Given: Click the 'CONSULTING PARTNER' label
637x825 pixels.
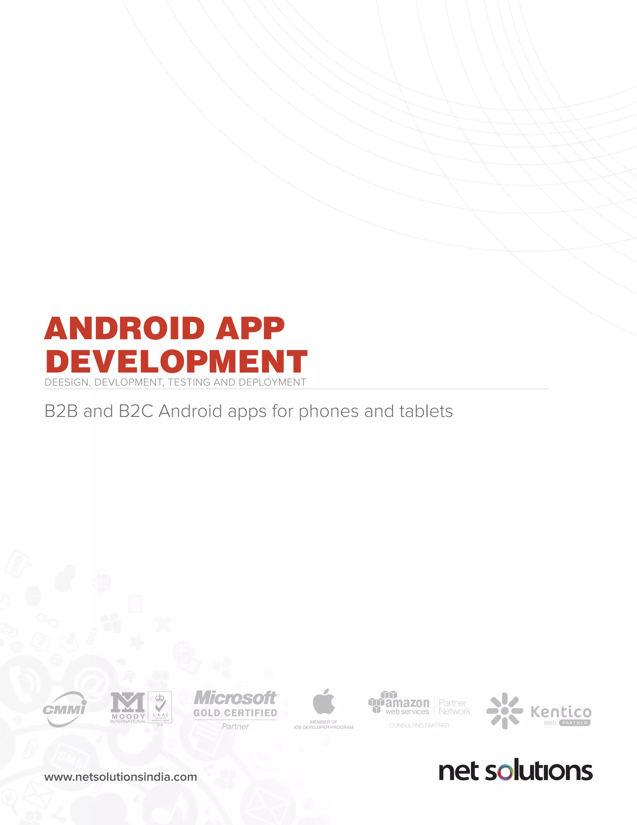Looking at the screenshot, I should click(x=419, y=726).
